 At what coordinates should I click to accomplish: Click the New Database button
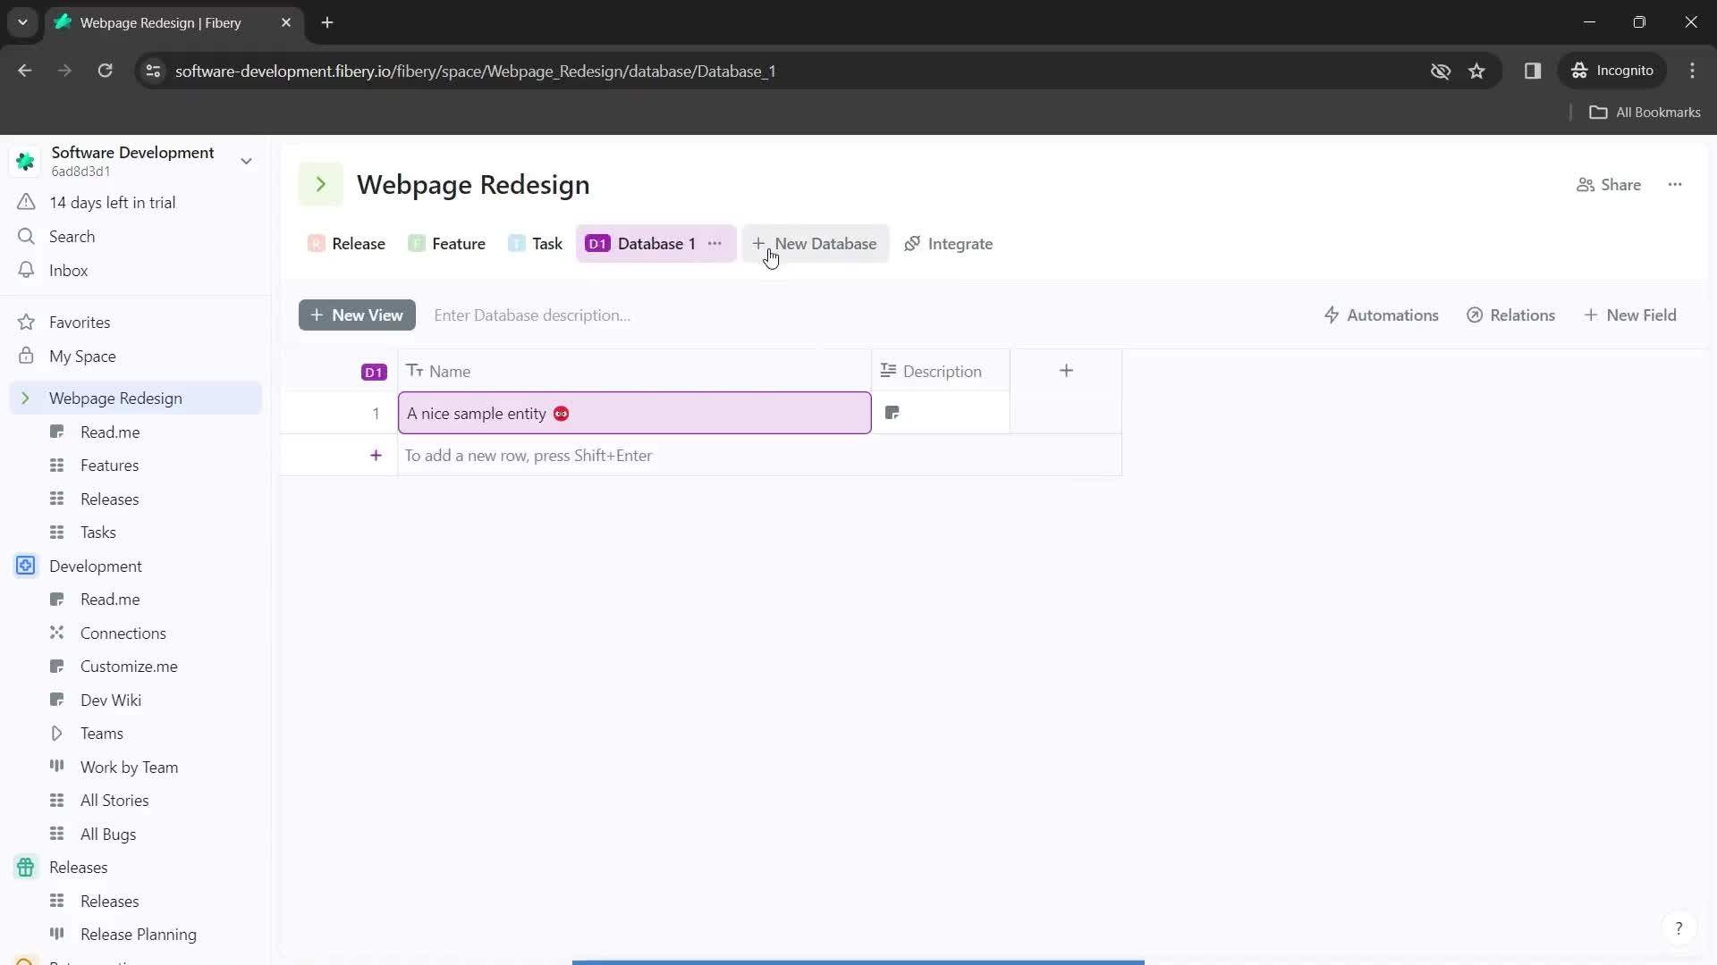pyautogui.click(x=815, y=243)
